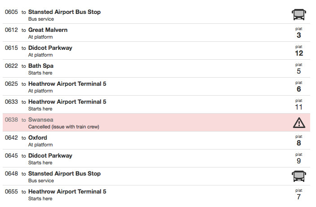
Task: Select the 0642 Oxford departure
Action: [38, 138]
